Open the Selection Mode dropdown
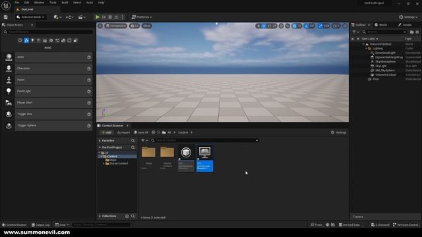 point(30,17)
